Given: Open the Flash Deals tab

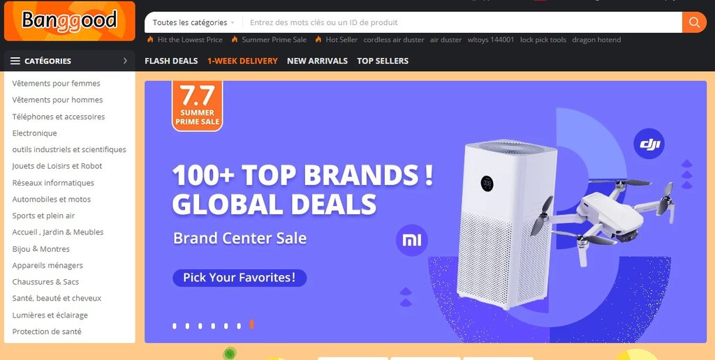Looking at the screenshot, I should click(171, 61).
